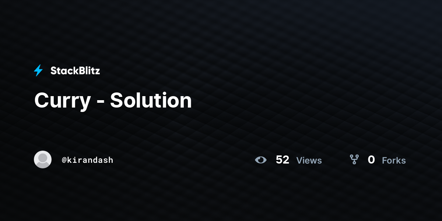Click the digit 5 in the views count
Screen dimensions: 442x221
click(279, 160)
